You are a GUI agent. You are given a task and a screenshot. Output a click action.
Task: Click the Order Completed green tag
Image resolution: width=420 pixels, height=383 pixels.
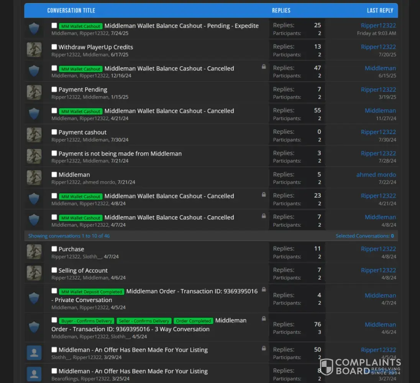point(194,321)
